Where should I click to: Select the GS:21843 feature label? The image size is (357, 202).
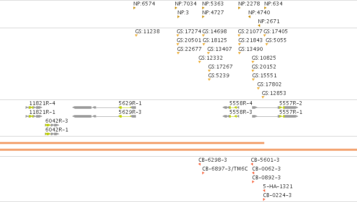click(250, 40)
